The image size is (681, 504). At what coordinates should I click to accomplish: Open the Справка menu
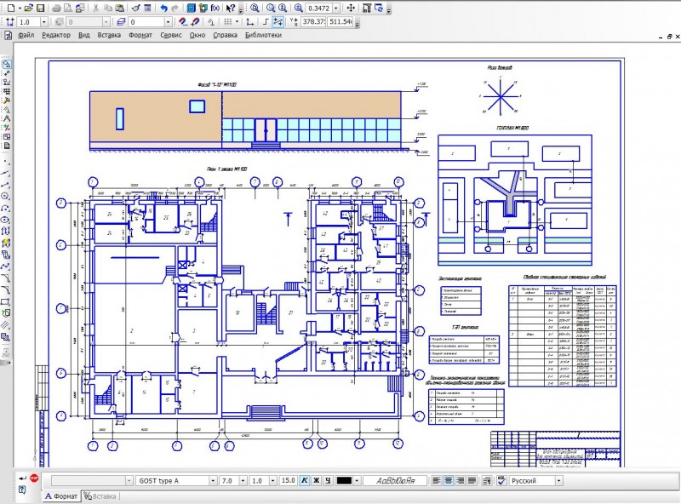click(225, 35)
